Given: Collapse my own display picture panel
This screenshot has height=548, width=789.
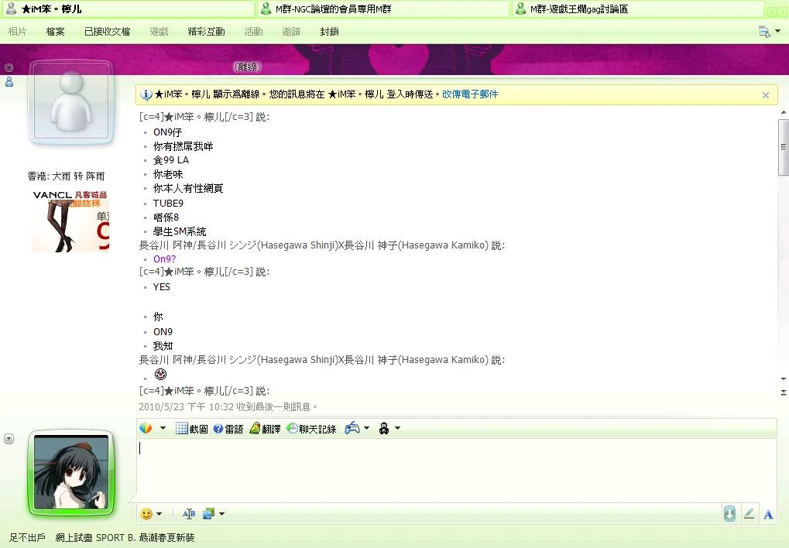Looking at the screenshot, I should pyautogui.click(x=9, y=439).
